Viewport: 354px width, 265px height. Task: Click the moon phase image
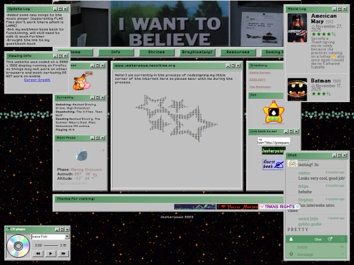81,155
